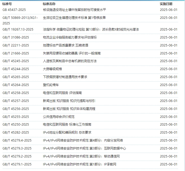This screenshot has height=171, width=185.
Task: Open title 公共信用综合评价规范
Action: point(59,117)
